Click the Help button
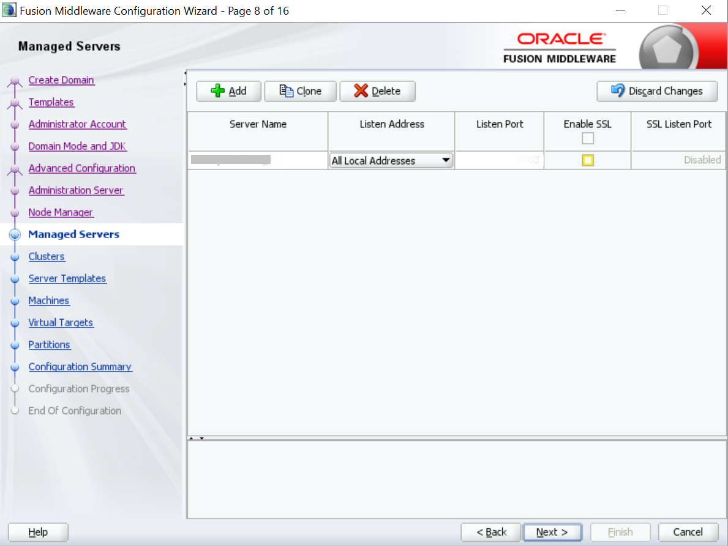 (x=38, y=532)
